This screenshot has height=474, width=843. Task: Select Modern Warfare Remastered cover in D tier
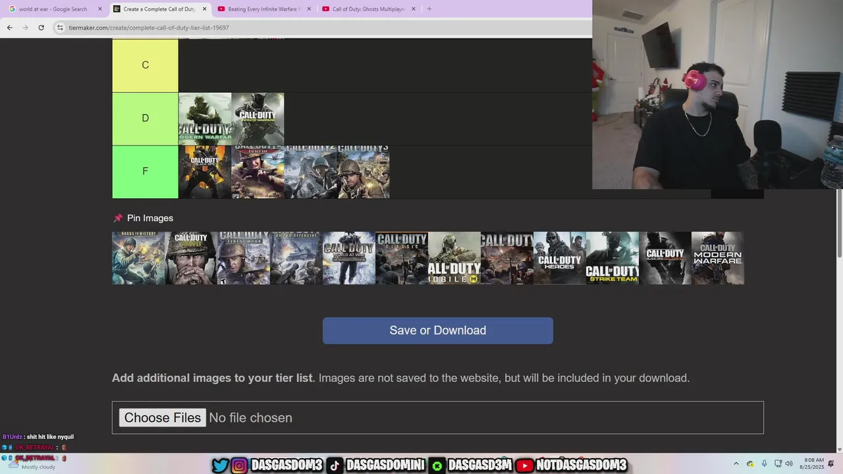(x=205, y=118)
